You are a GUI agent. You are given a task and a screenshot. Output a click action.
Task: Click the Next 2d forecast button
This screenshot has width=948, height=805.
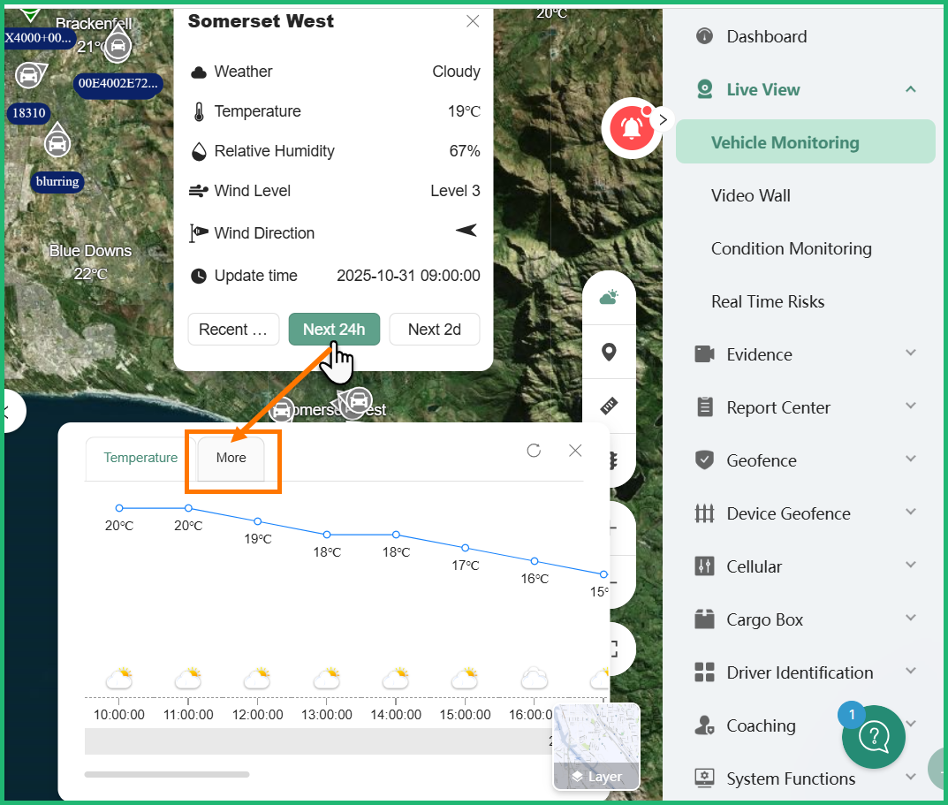[x=434, y=329]
